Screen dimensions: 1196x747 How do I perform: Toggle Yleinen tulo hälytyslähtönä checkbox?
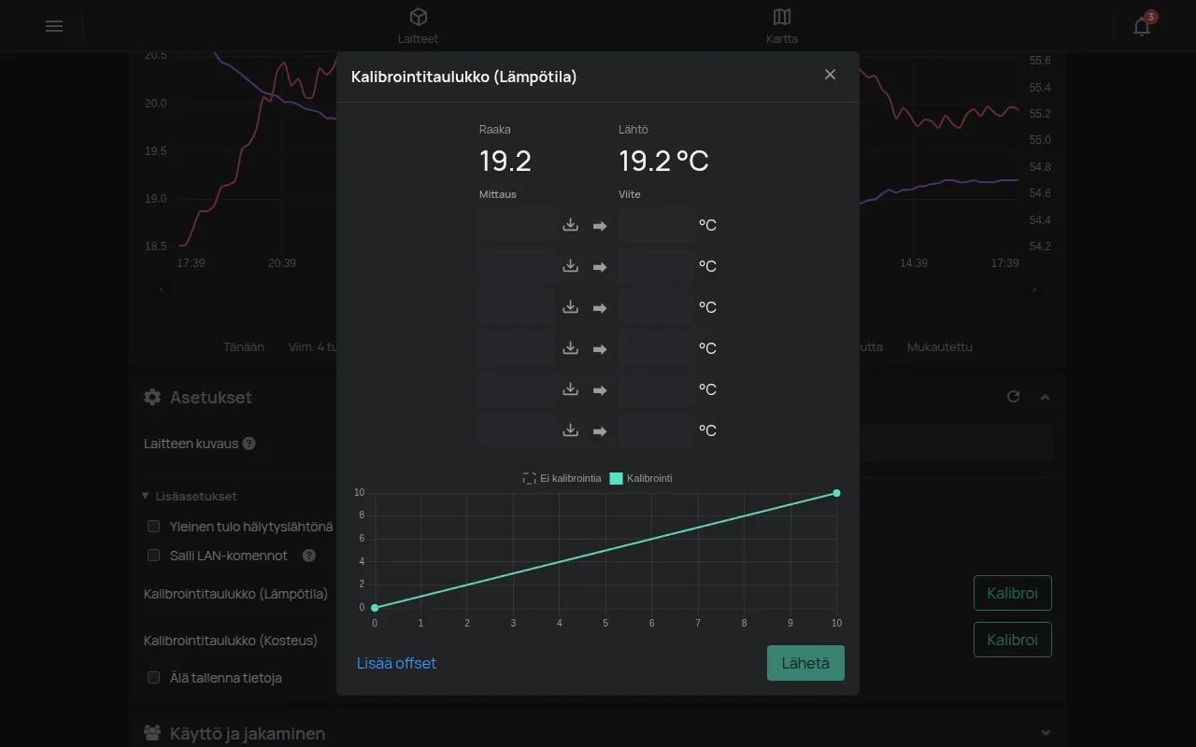click(154, 527)
